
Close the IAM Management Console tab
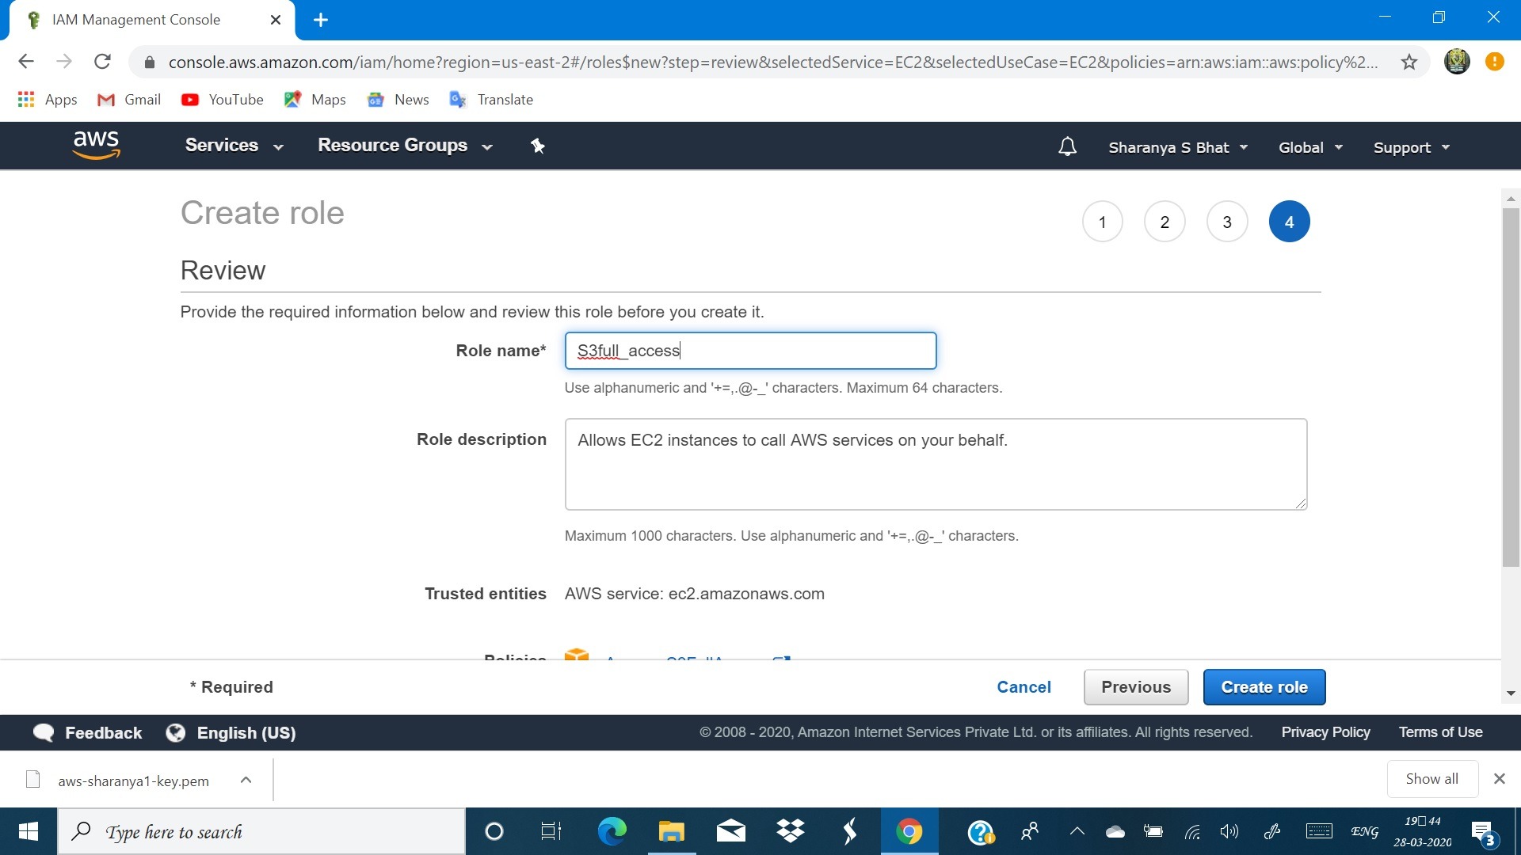pos(276,20)
